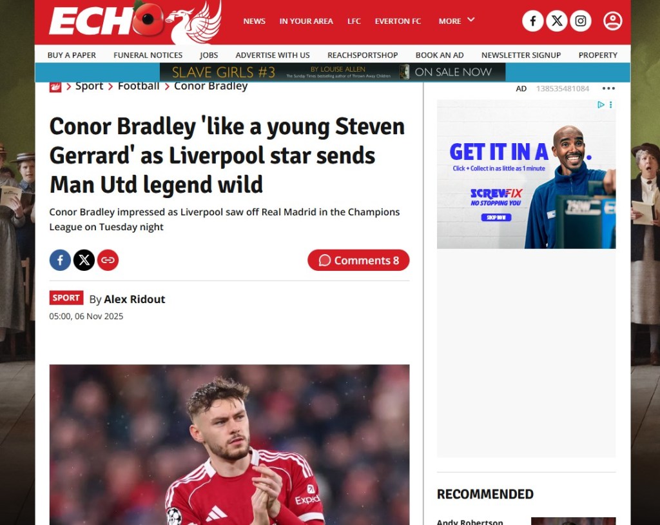The image size is (660, 525).
Task: Copy article link with red link icon
Action: tap(108, 260)
